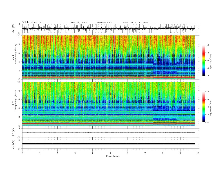Image resolution: width=223 pixels, height=172 pixels.
Task: Click time-axis tick label "0"
Action: [22, 153]
